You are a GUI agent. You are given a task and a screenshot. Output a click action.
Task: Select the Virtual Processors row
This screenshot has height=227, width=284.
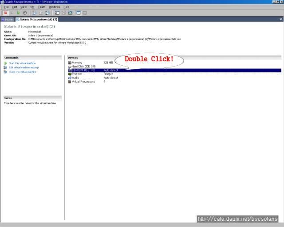[x=174, y=82]
